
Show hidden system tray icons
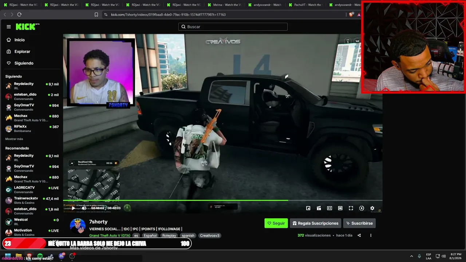tap(411, 256)
